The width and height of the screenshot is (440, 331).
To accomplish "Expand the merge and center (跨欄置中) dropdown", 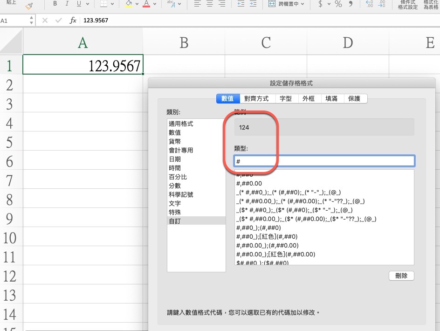I will tap(303, 4).
